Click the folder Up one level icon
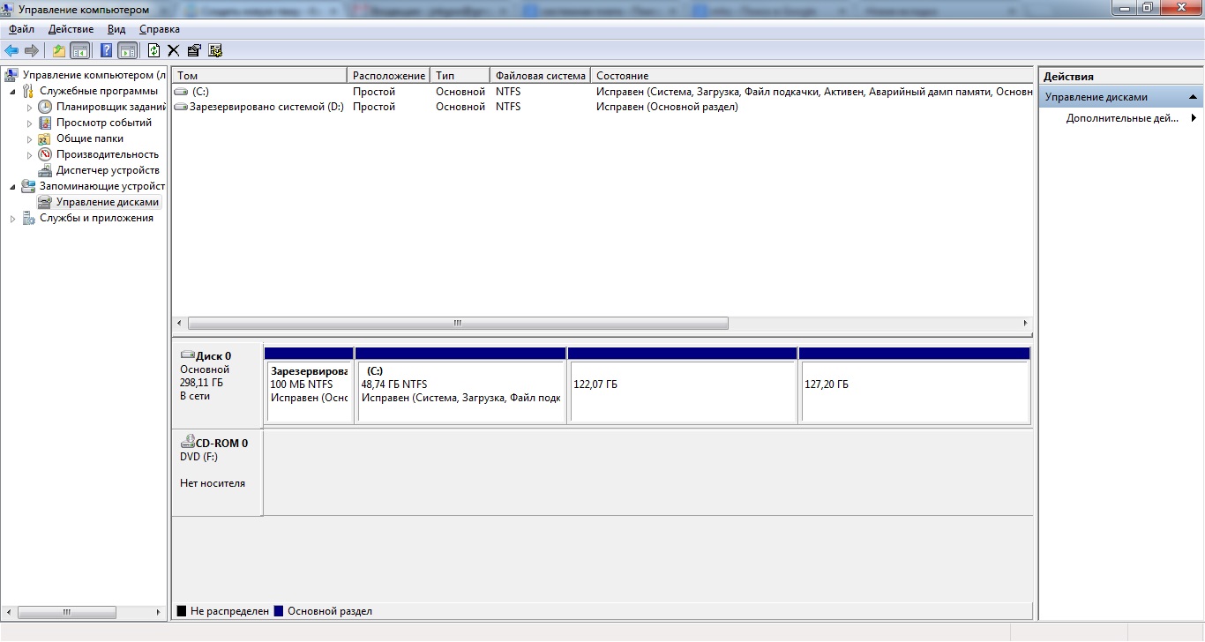 [x=59, y=50]
